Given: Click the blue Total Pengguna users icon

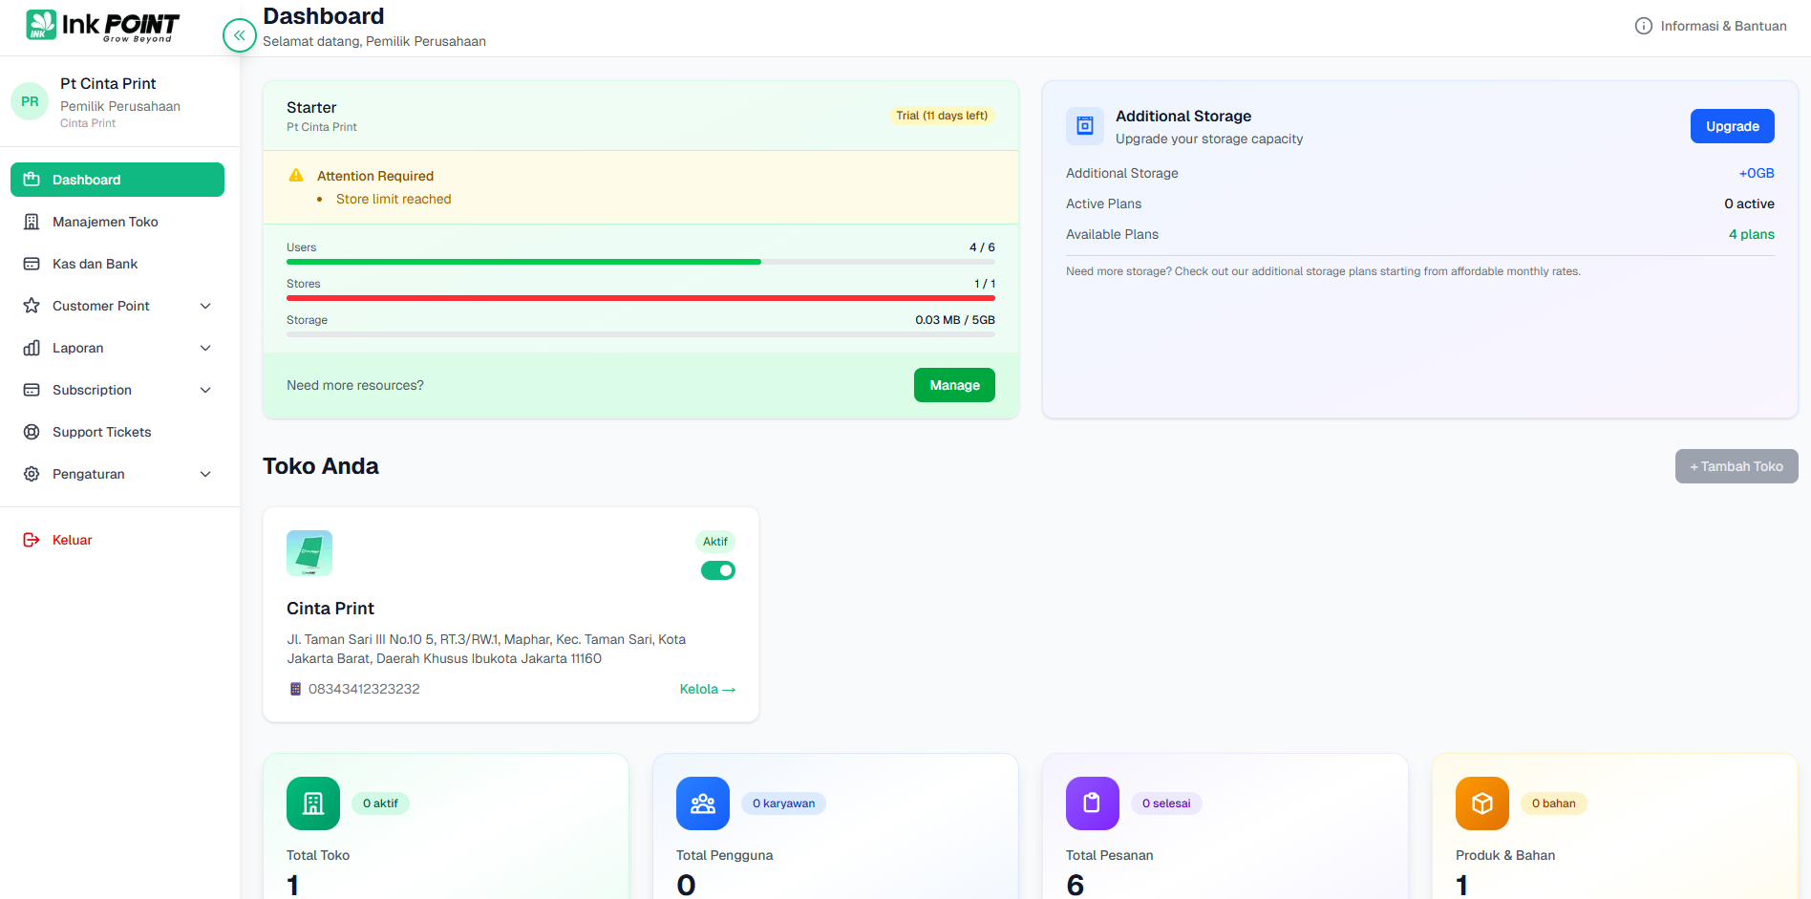Looking at the screenshot, I should [702, 803].
